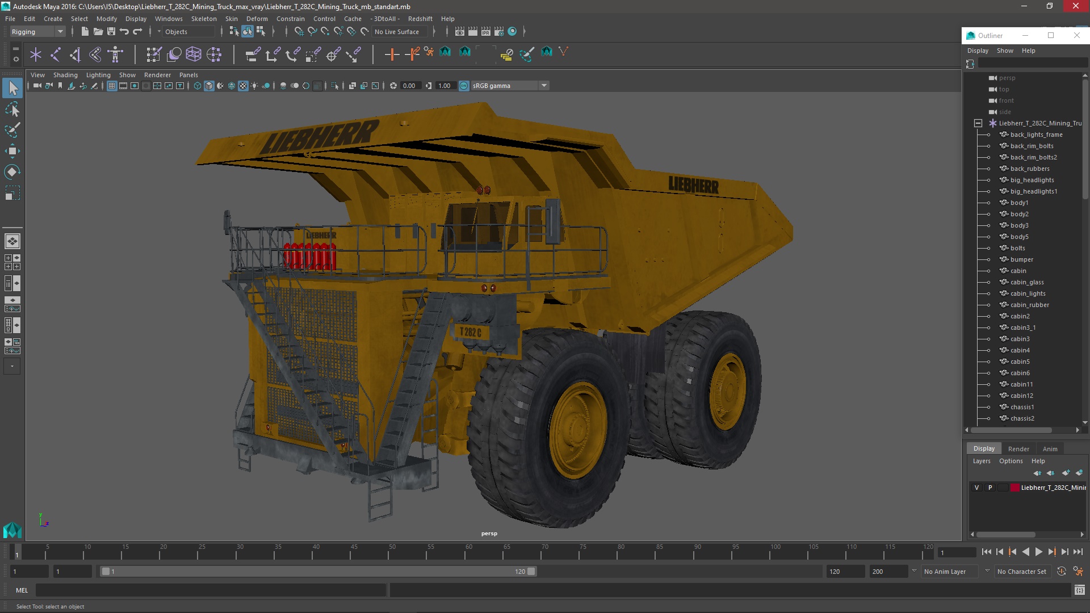The height and width of the screenshot is (613, 1090).
Task: Toggle the sRGB view transform button
Action: 464,86
